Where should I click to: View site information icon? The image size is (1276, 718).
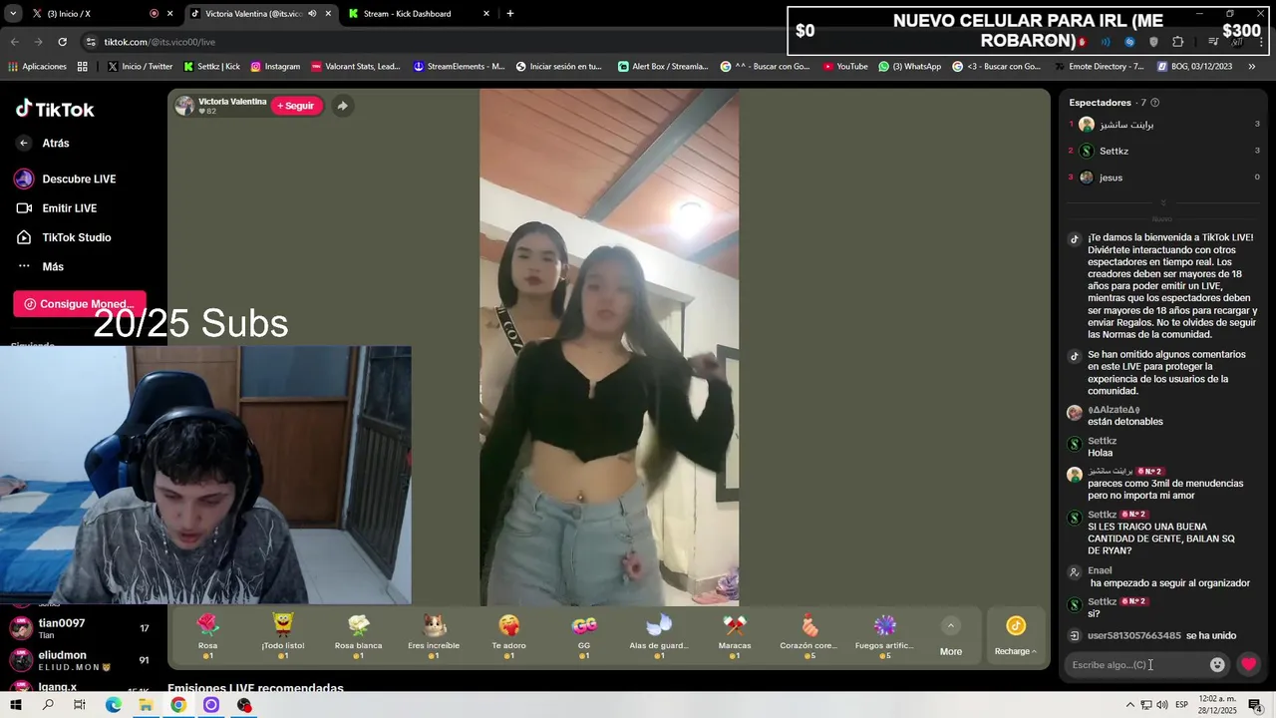[92, 42]
